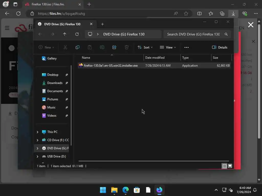Open Edge split screen icon

click(199, 14)
